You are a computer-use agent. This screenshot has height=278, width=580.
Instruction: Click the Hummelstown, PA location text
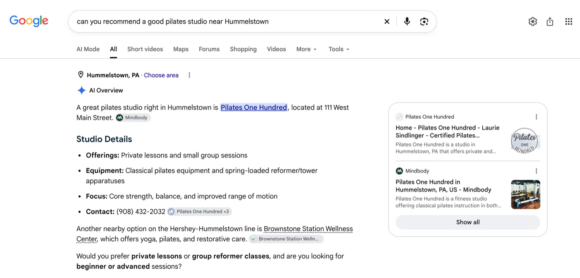[x=113, y=75]
